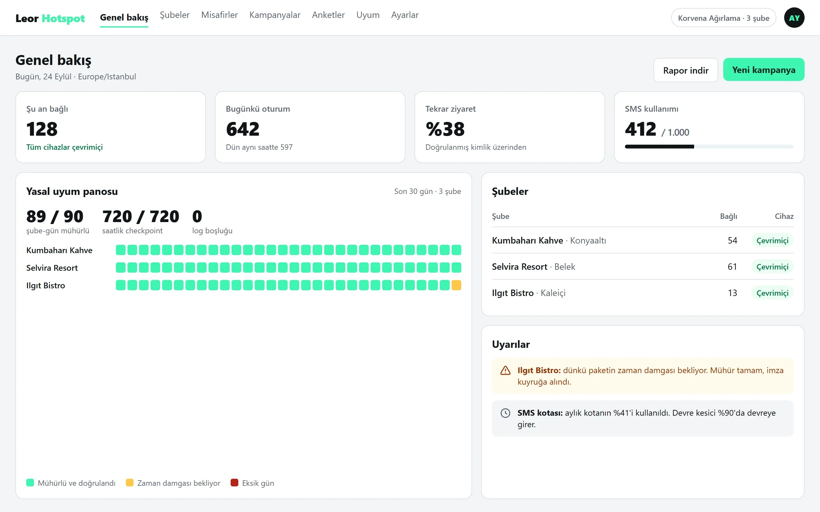The image size is (820, 512).
Task: Click the Son 30 gün · 3 şube label
Action: coord(427,191)
